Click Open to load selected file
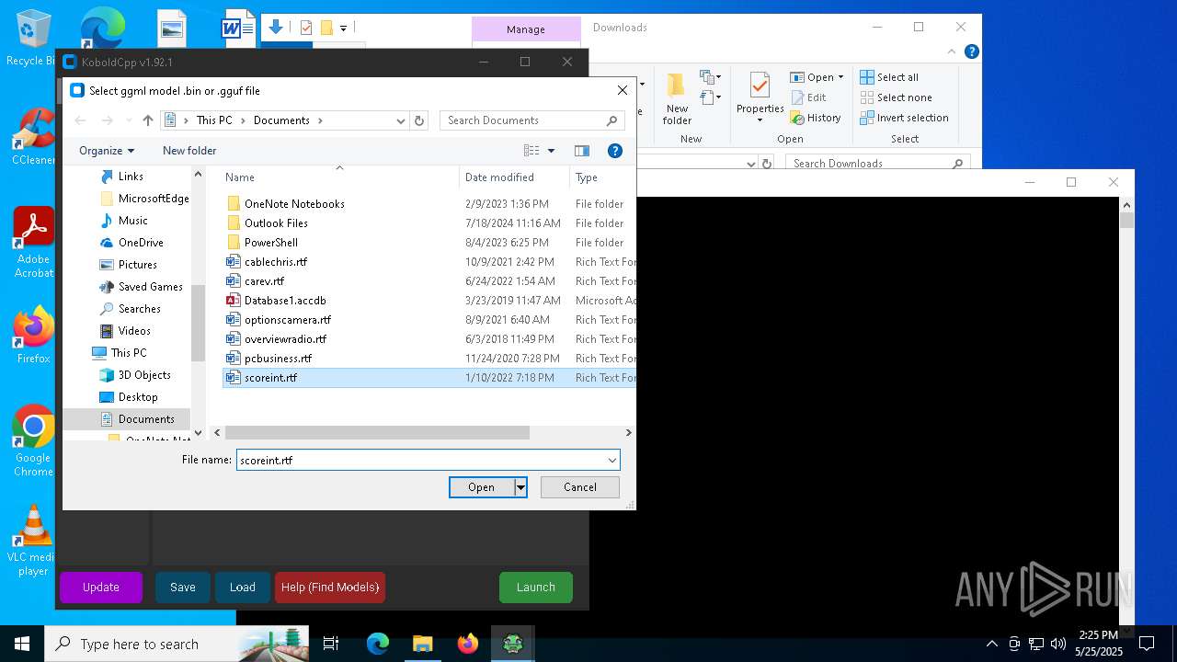This screenshot has height=662, width=1177. tap(481, 487)
